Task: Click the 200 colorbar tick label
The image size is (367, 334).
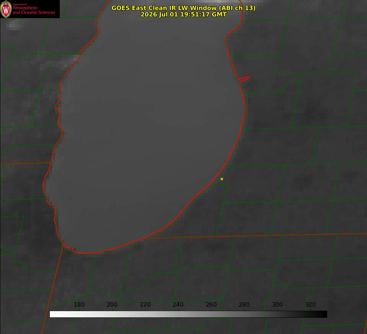Action: click(112, 304)
